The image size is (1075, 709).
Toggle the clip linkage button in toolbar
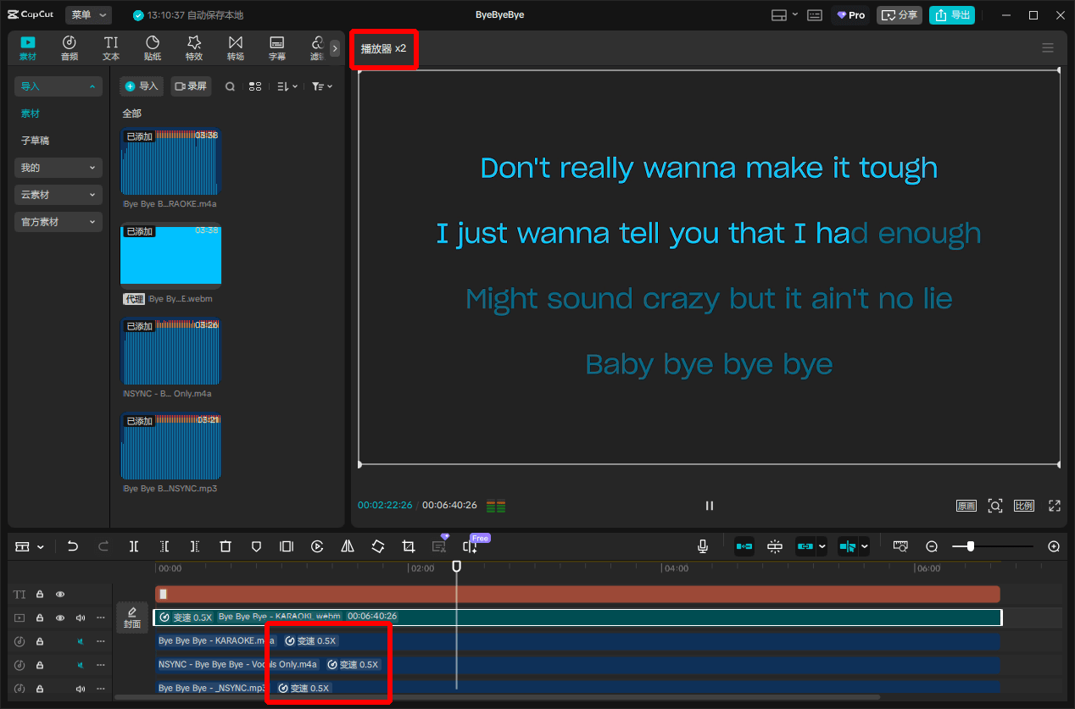[805, 547]
